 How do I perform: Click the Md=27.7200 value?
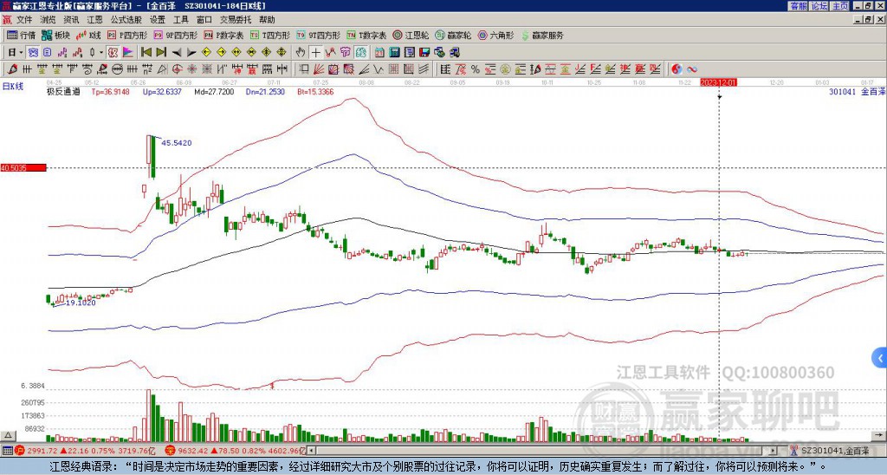(x=214, y=92)
